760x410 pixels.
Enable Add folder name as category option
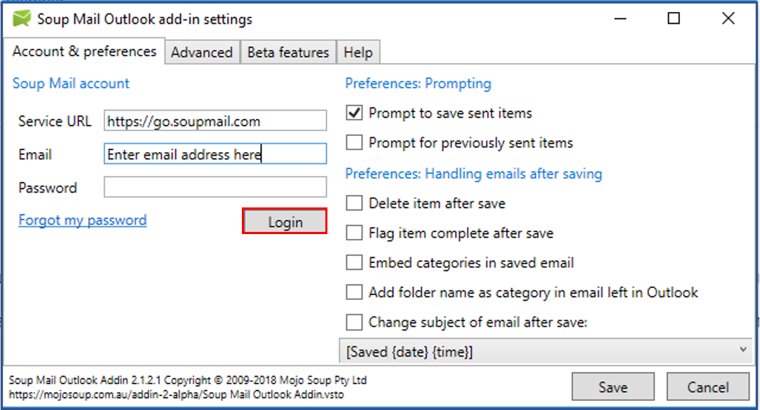[x=355, y=292]
